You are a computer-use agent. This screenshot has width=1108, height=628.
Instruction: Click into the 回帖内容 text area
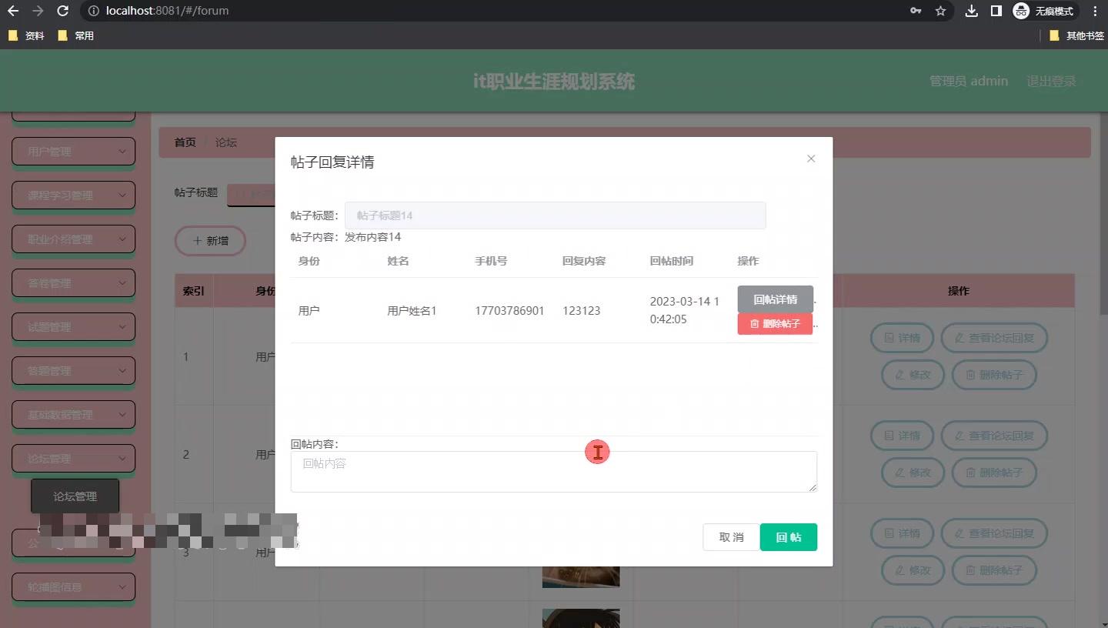tap(554, 472)
